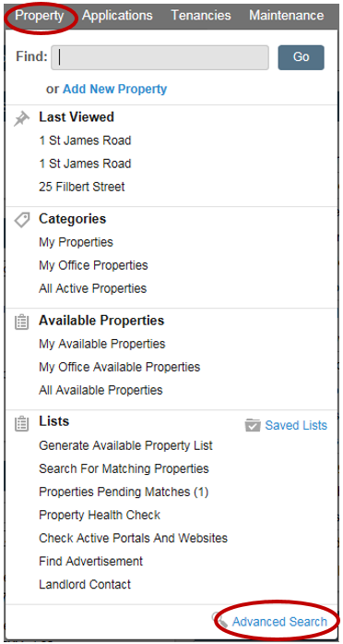Click the clipboard icon beside Lists heading
Screen dimensions: 343x644
click(x=22, y=424)
